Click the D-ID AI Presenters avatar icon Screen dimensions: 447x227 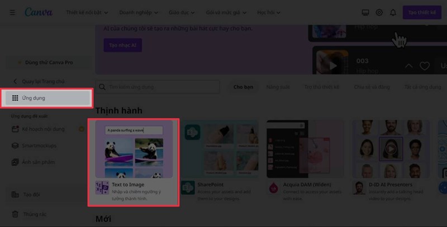point(359,188)
